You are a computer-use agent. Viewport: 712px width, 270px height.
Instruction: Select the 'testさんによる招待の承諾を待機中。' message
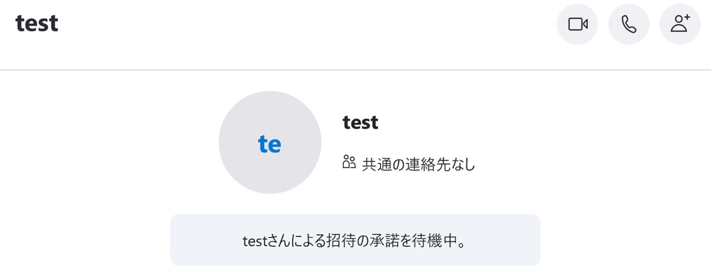click(x=355, y=241)
